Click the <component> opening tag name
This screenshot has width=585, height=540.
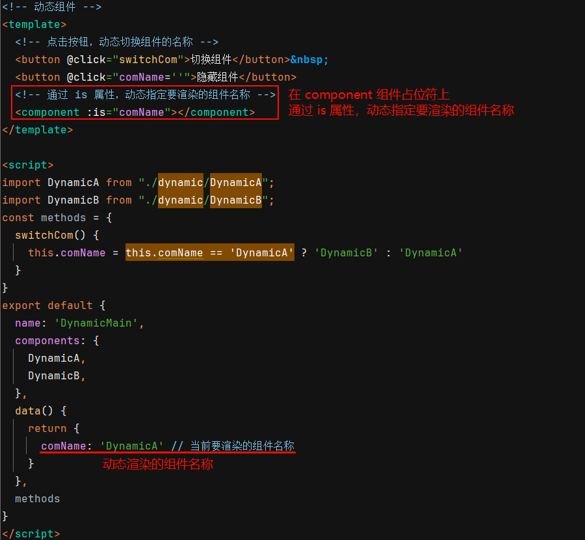tap(50, 113)
